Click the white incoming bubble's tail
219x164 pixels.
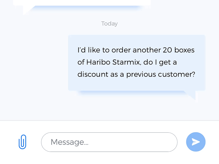pyautogui.click(x=27, y=10)
